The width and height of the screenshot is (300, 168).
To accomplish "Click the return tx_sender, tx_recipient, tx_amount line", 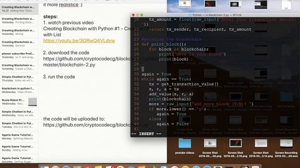I will pos(200,29).
